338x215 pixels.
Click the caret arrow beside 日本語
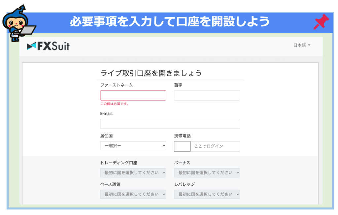[309, 45]
